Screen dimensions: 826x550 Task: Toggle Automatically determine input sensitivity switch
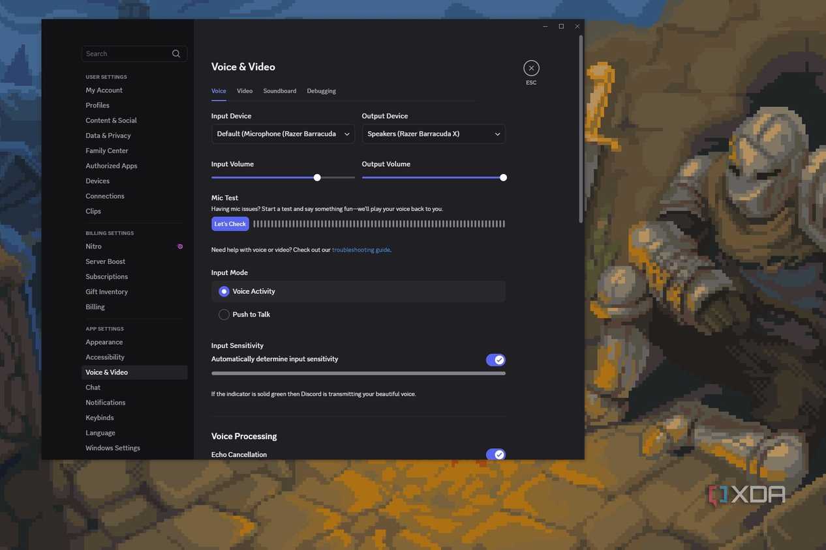[x=496, y=360]
